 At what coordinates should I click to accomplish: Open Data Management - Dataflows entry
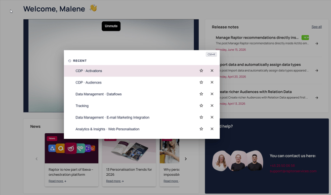tap(98, 94)
